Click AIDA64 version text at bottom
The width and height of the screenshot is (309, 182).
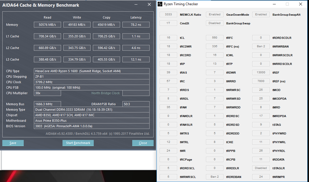click(x=98, y=134)
